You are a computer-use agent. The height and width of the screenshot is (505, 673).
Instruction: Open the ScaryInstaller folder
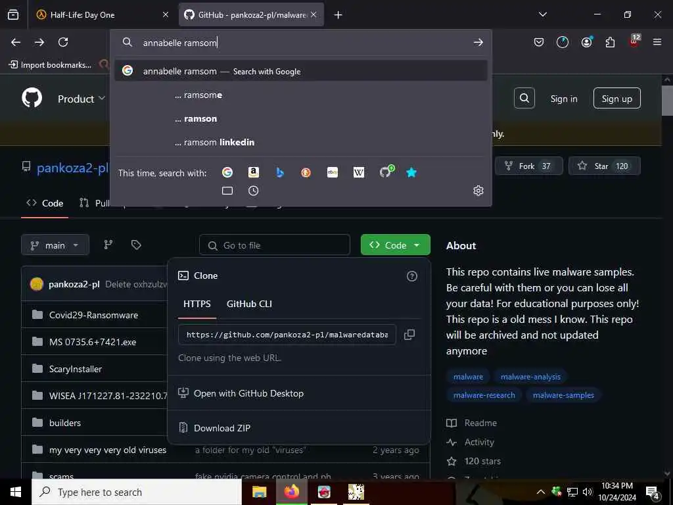click(x=76, y=369)
